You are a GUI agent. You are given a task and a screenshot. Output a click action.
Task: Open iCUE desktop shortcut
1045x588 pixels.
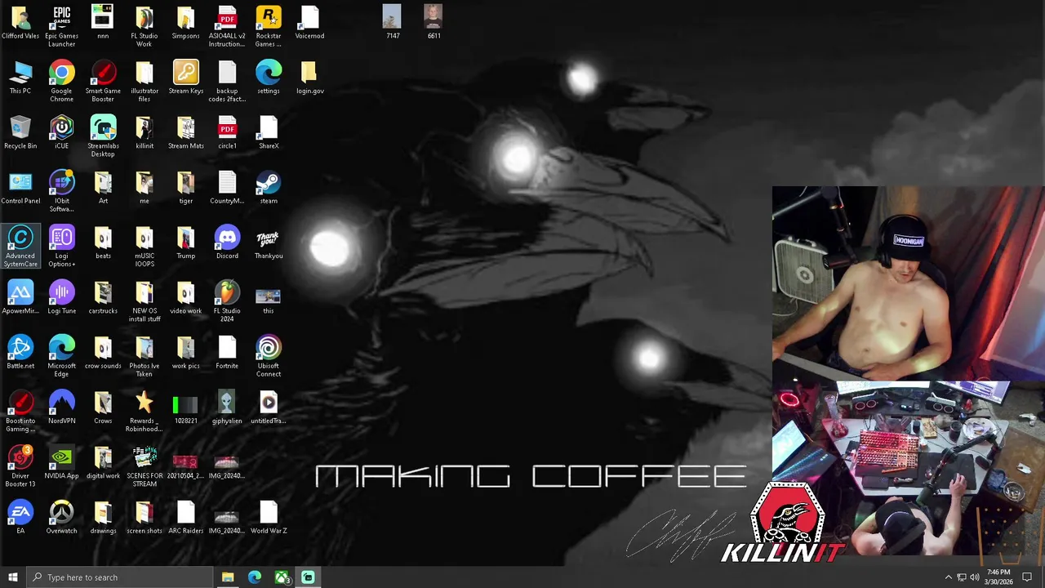[61, 131]
